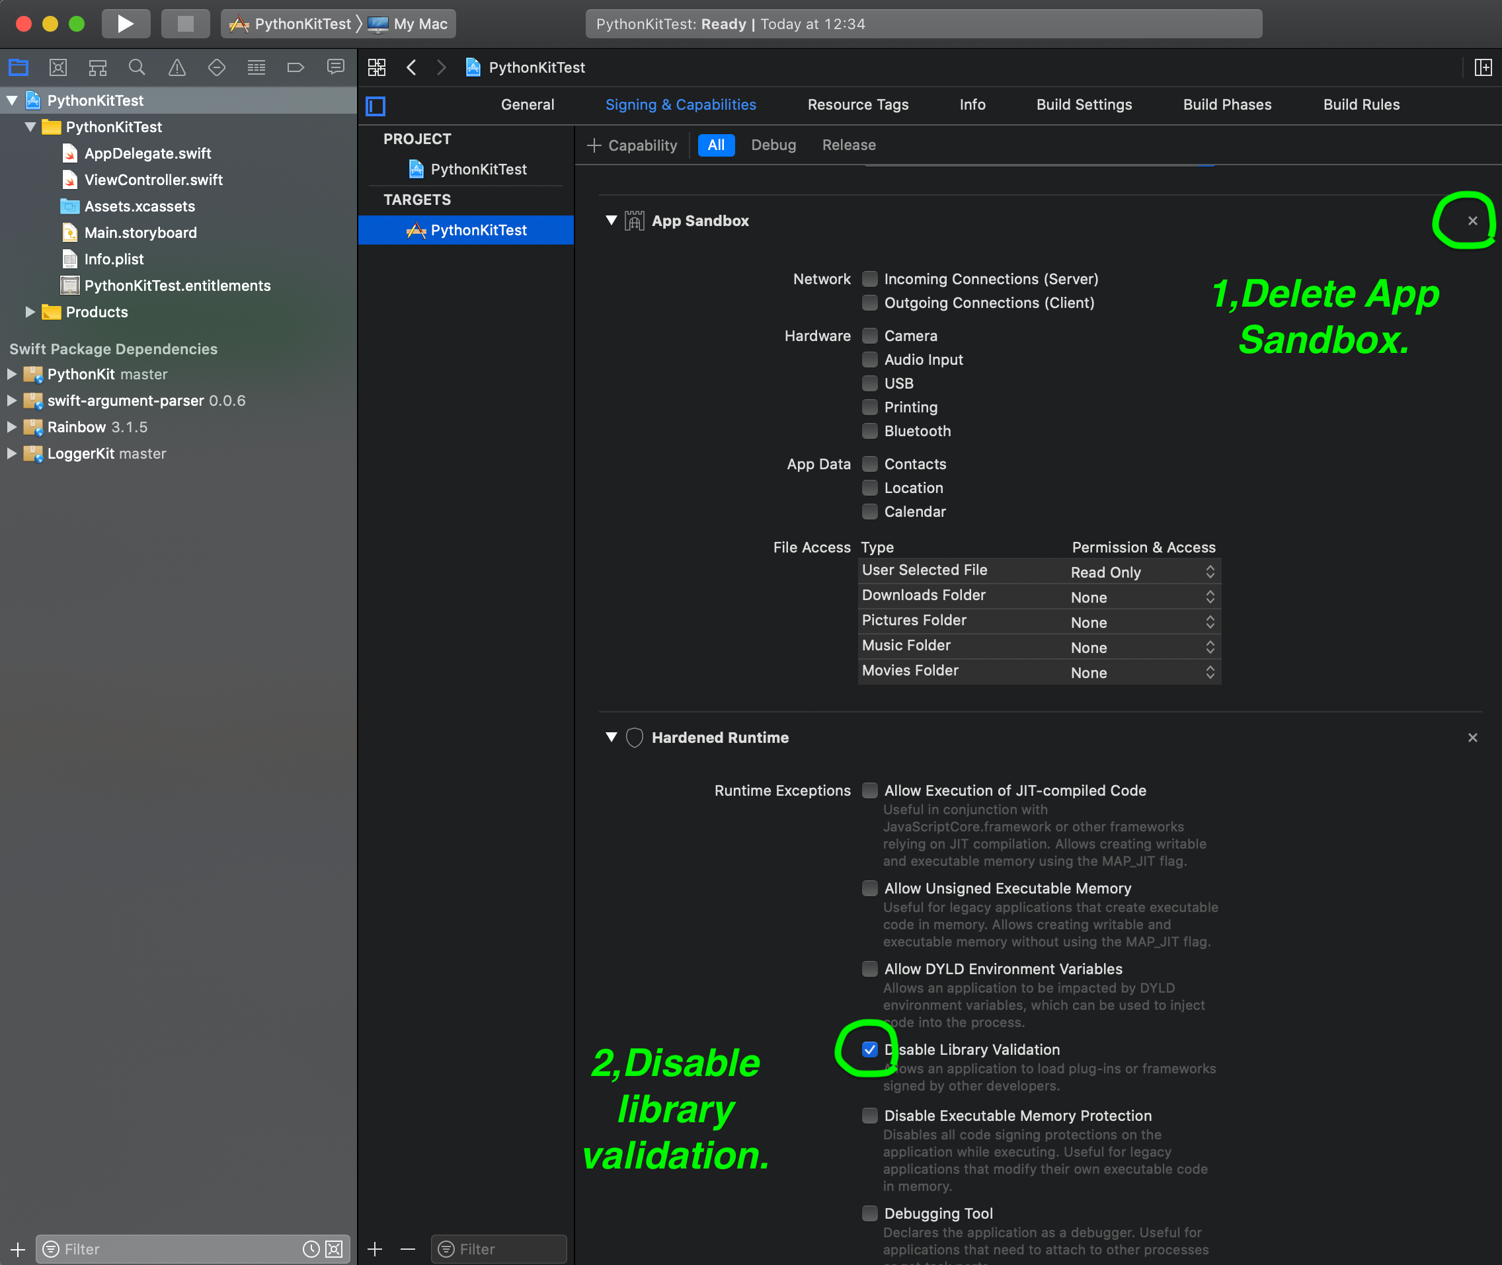Go forward in editor history
1502x1265 pixels.
(x=441, y=67)
